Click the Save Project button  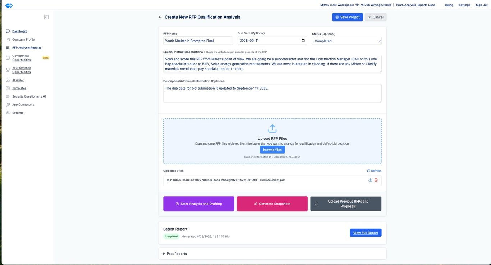pyautogui.click(x=348, y=17)
